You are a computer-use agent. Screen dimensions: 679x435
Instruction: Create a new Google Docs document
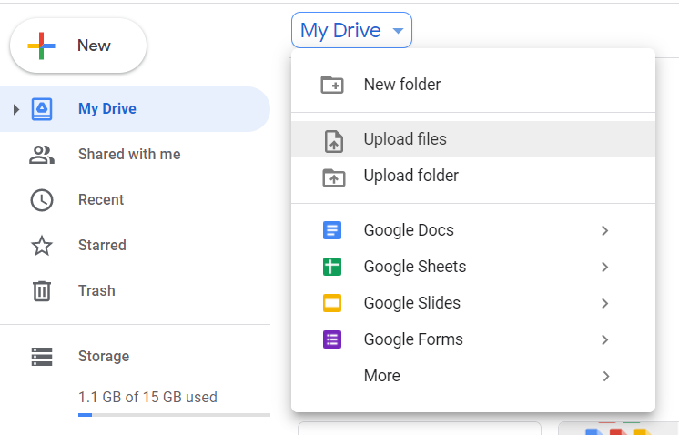[x=437, y=230]
